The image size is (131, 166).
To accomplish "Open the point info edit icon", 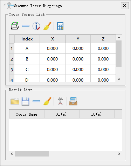I will (x=36, y=26).
